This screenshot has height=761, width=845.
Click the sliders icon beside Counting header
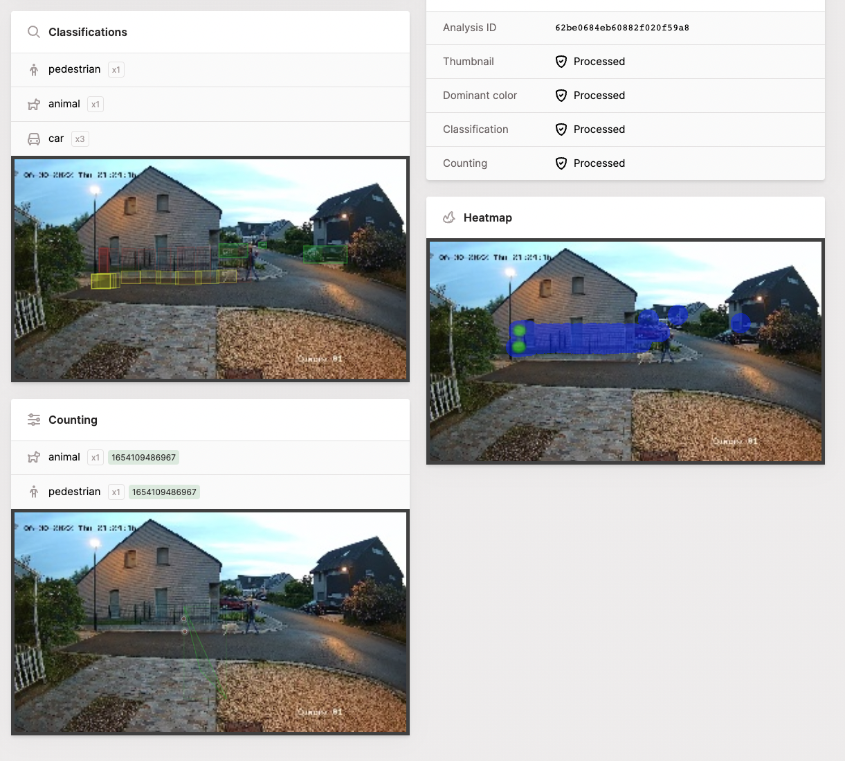pos(33,420)
